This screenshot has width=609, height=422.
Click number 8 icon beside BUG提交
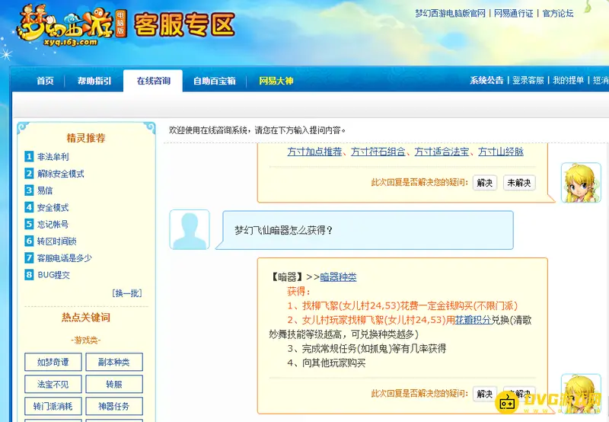click(29, 275)
